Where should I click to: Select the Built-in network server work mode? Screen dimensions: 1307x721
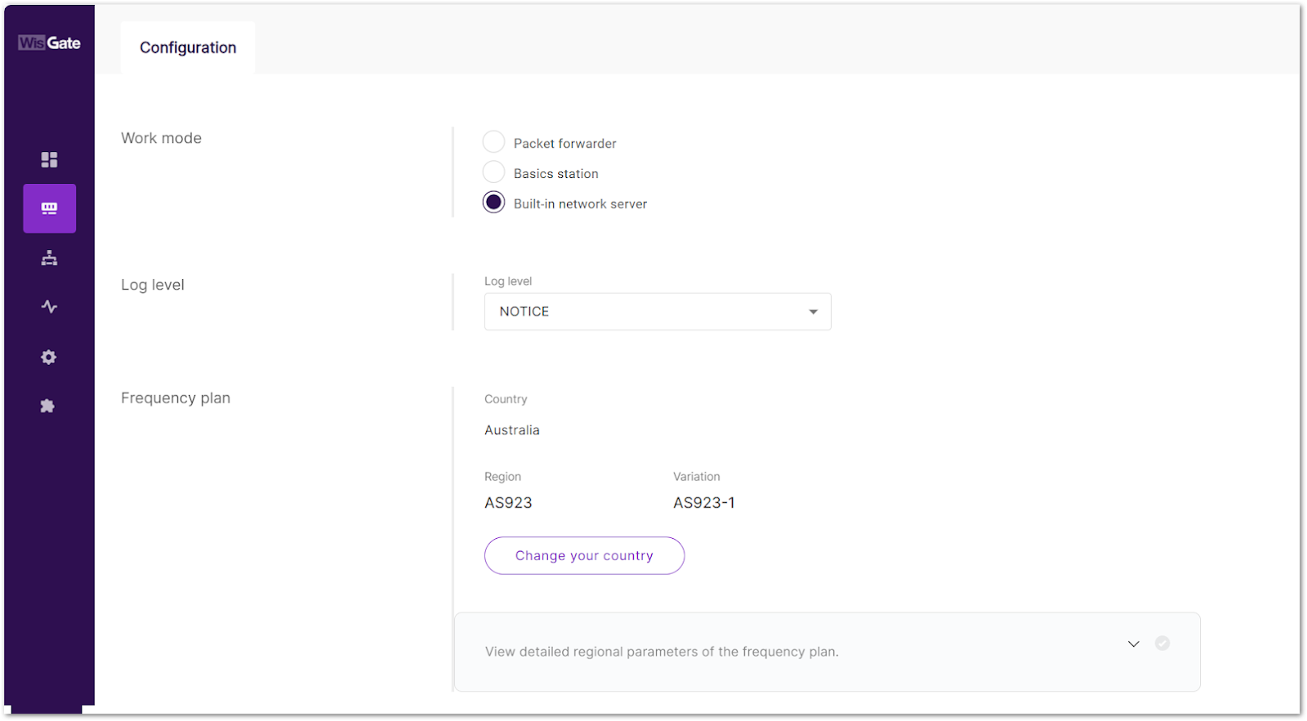(x=493, y=202)
